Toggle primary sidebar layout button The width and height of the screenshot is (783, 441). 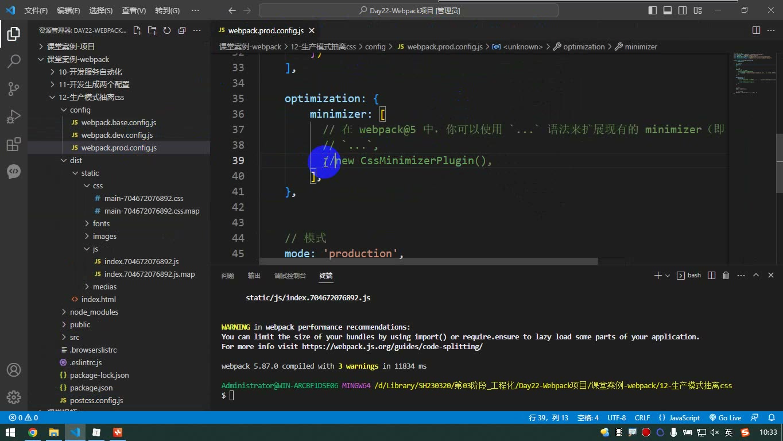click(x=653, y=10)
